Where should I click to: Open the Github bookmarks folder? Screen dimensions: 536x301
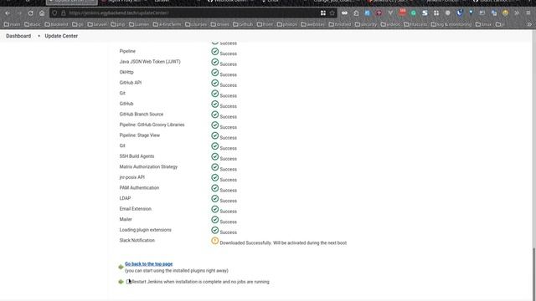243,24
